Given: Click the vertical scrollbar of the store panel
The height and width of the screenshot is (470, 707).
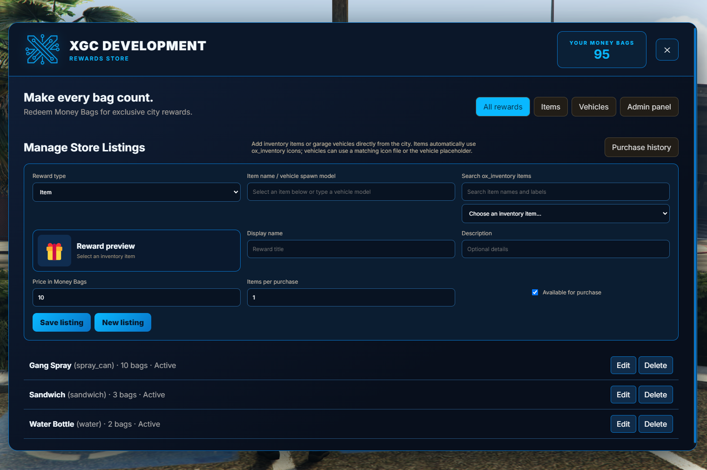Looking at the screenshot, I should (695, 235).
